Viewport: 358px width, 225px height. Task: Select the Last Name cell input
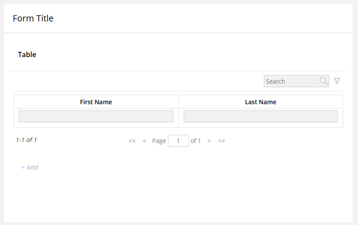260,116
